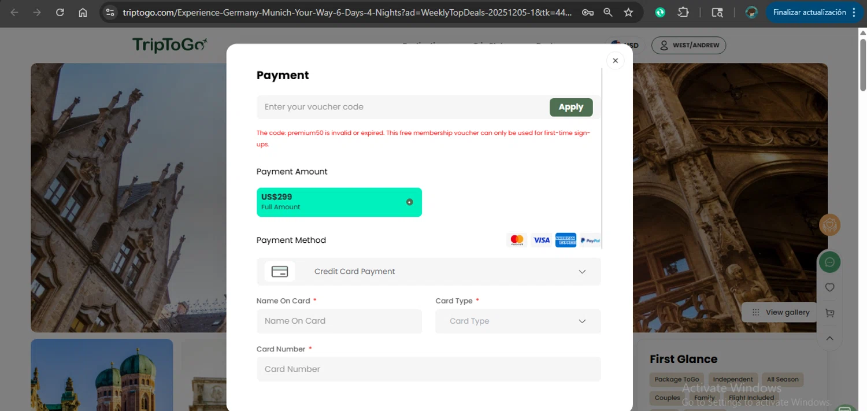Screen dimensions: 867x411
Task: Open the TripToGo home logo
Action: pyautogui.click(x=169, y=45)
